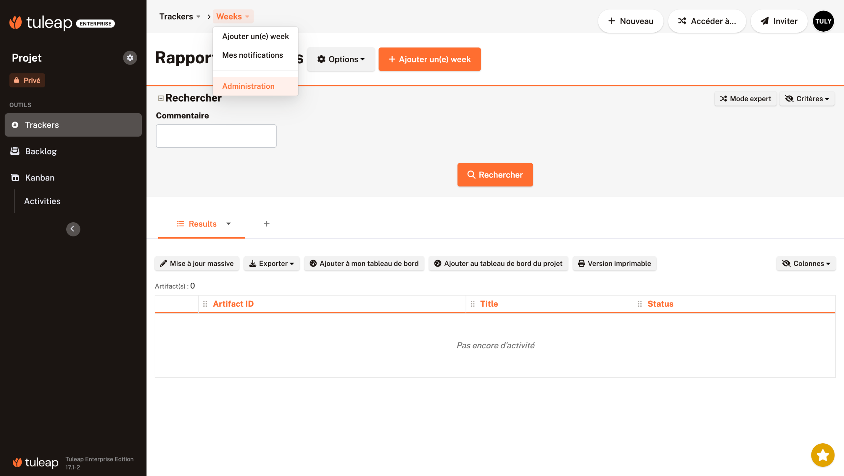
Task: Click the Tuleap logo at top
Action: point(41,23)
